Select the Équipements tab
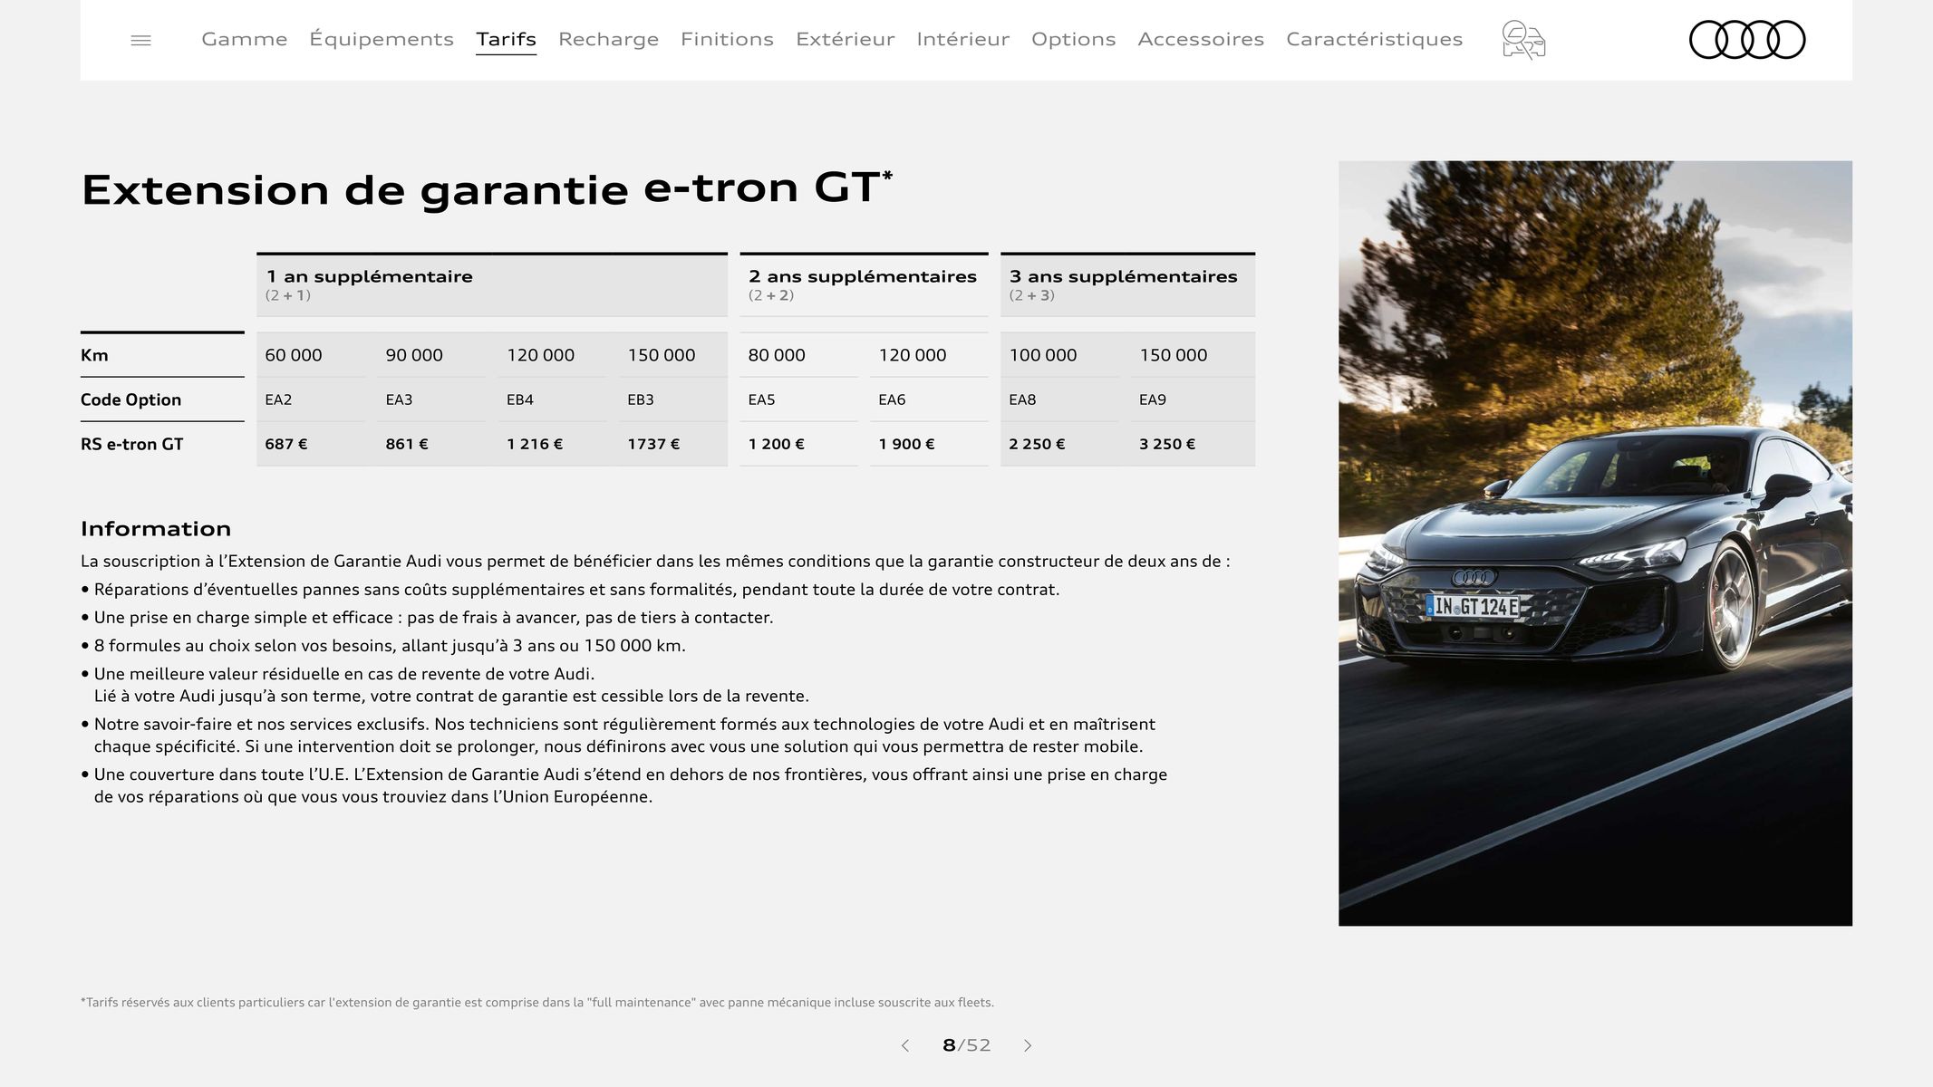 click(381, 38)
